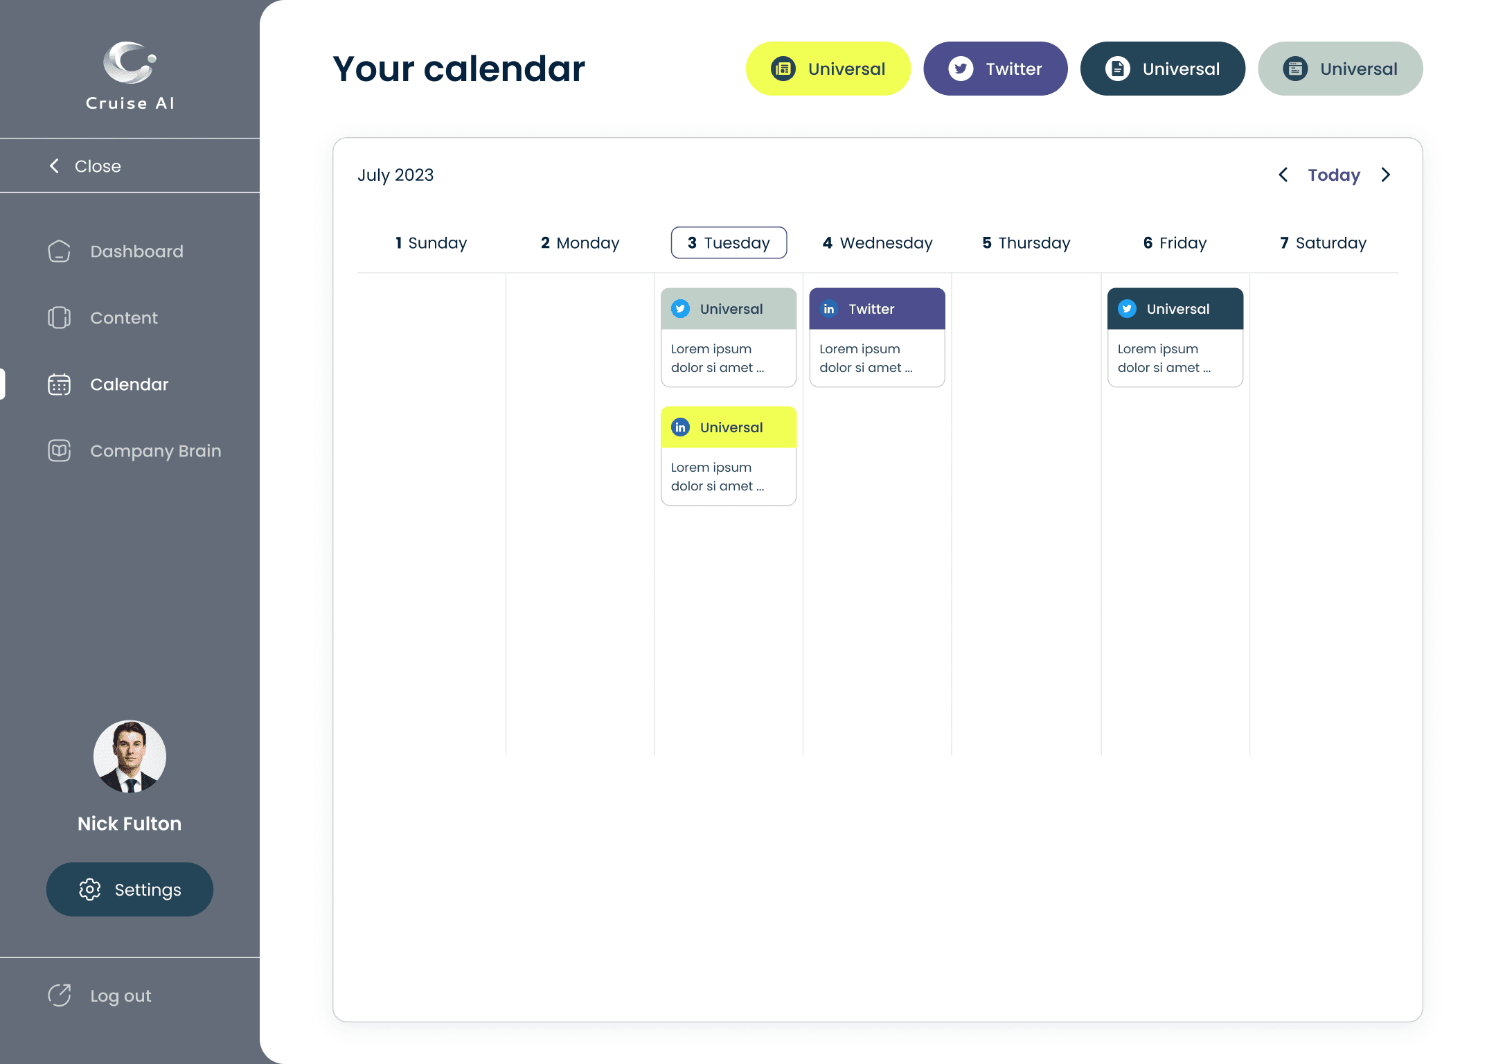Image resolution: width=1496 pixels, height=1064 pixels.
Task: Click the Content sidebar icon
Action: pyautogui.click(x=59, y=318)
